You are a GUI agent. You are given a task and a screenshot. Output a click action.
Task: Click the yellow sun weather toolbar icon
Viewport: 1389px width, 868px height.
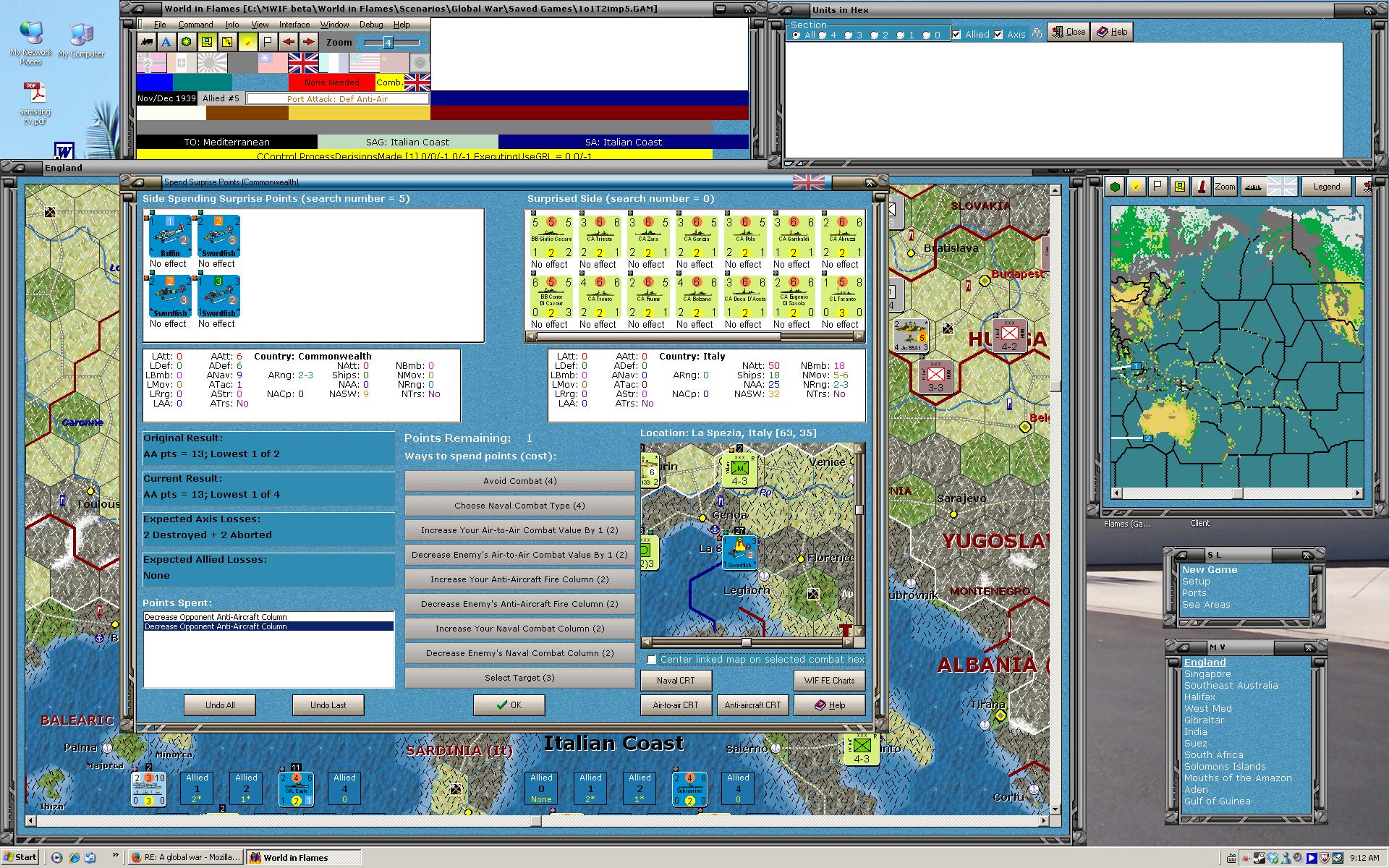247,42
